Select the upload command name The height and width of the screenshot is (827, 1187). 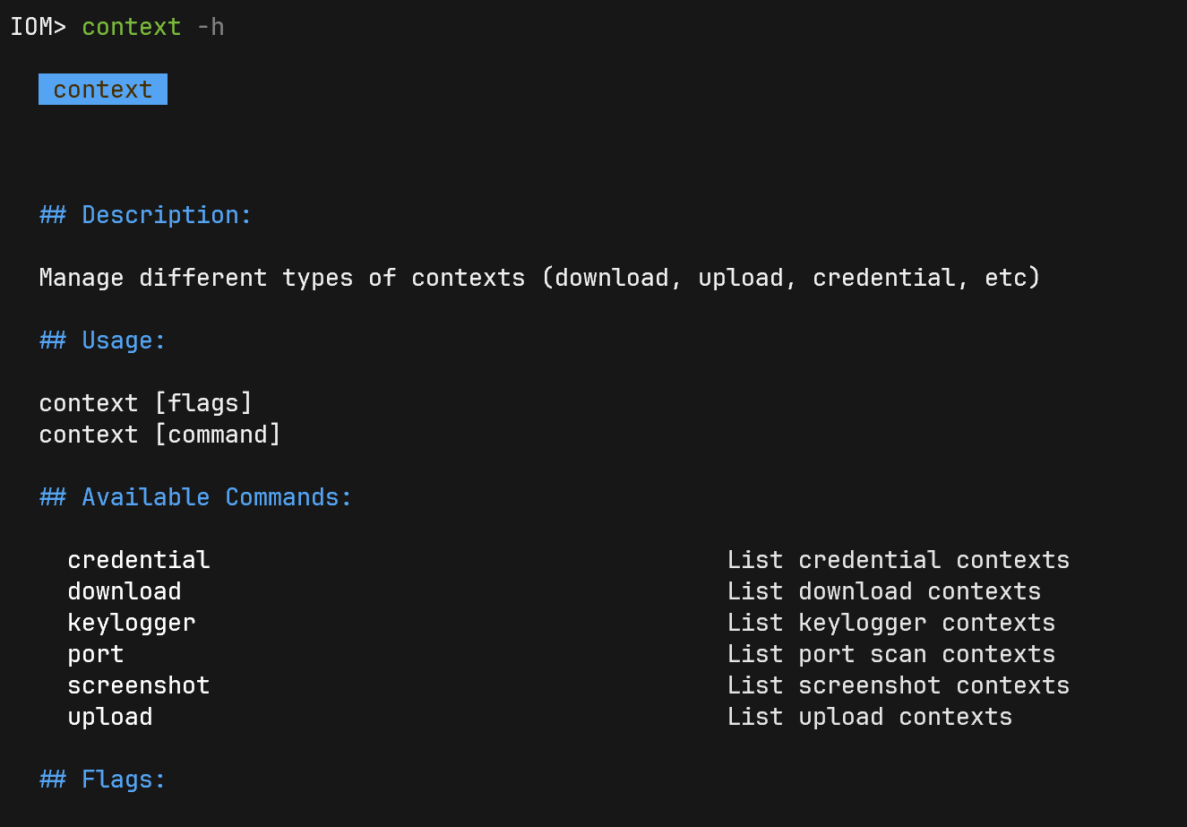[x=110, y=717]
